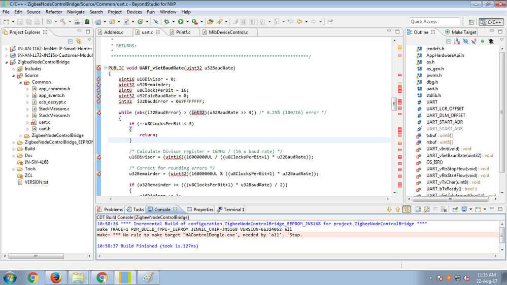
Task: Expand the Includes node in Project Explorer
Action: coord(14,69)
